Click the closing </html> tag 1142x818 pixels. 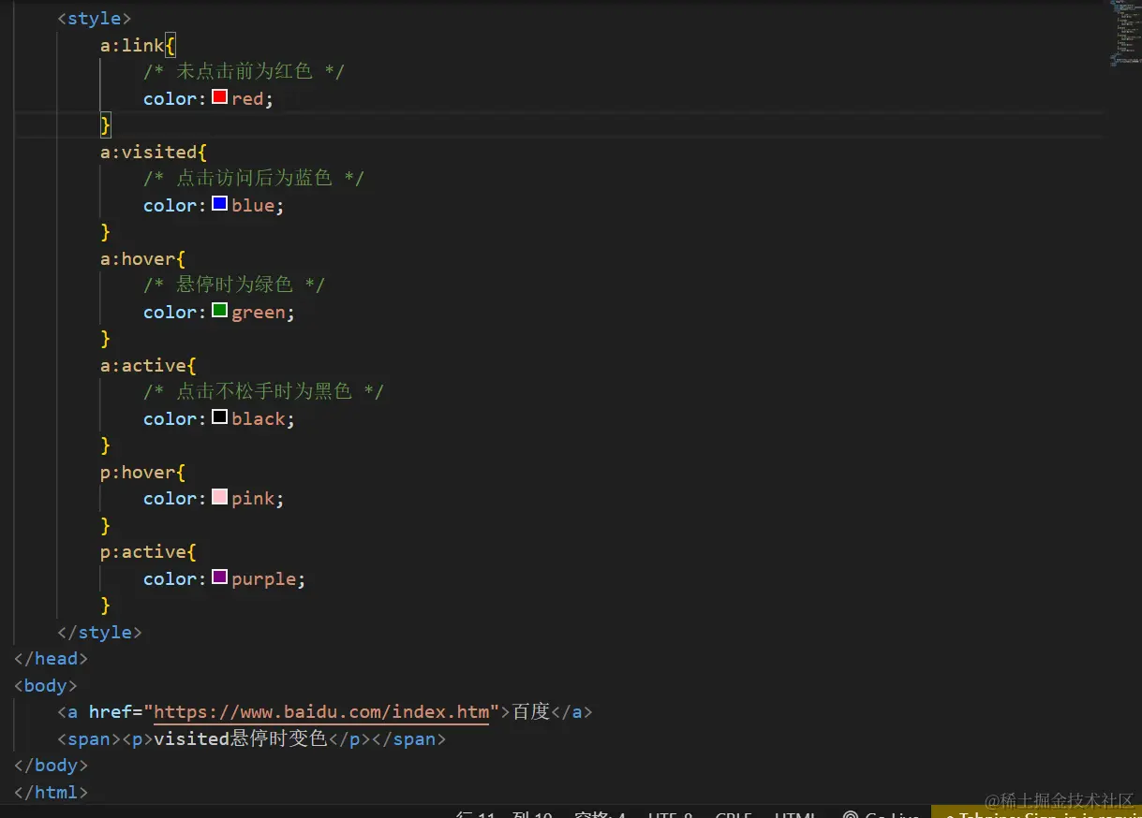[52, 793]
